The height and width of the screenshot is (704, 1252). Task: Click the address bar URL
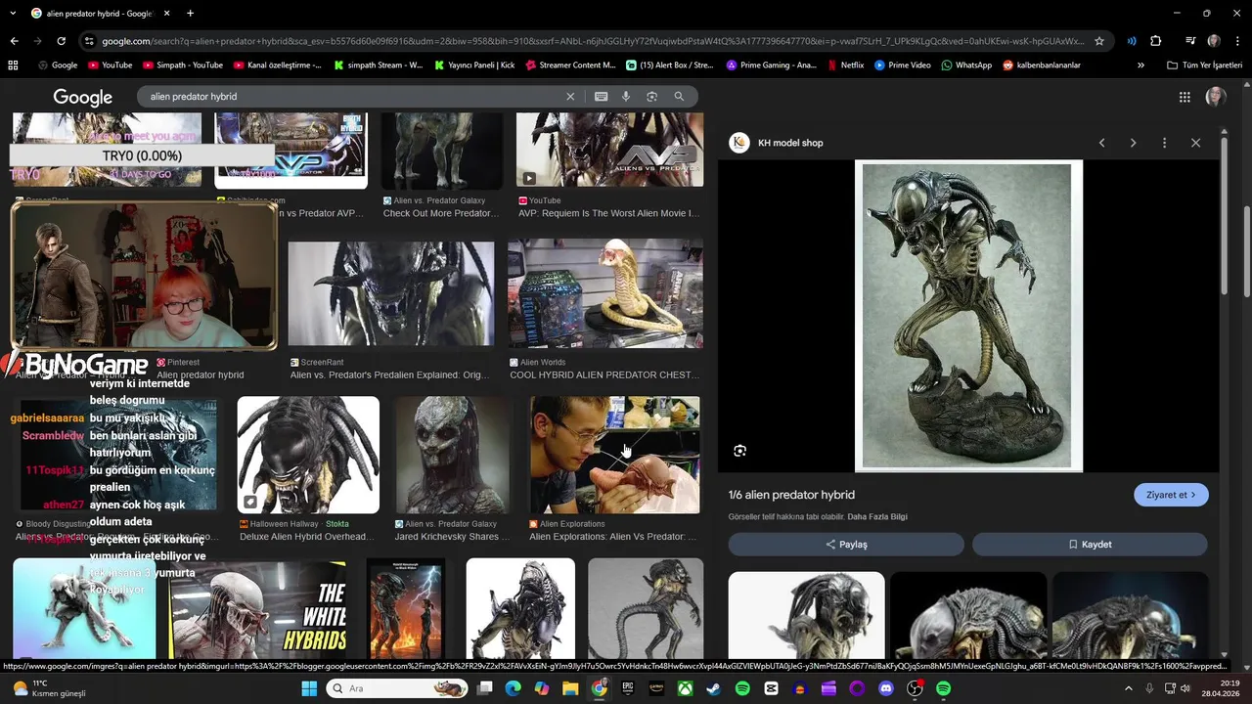point(592,41)
